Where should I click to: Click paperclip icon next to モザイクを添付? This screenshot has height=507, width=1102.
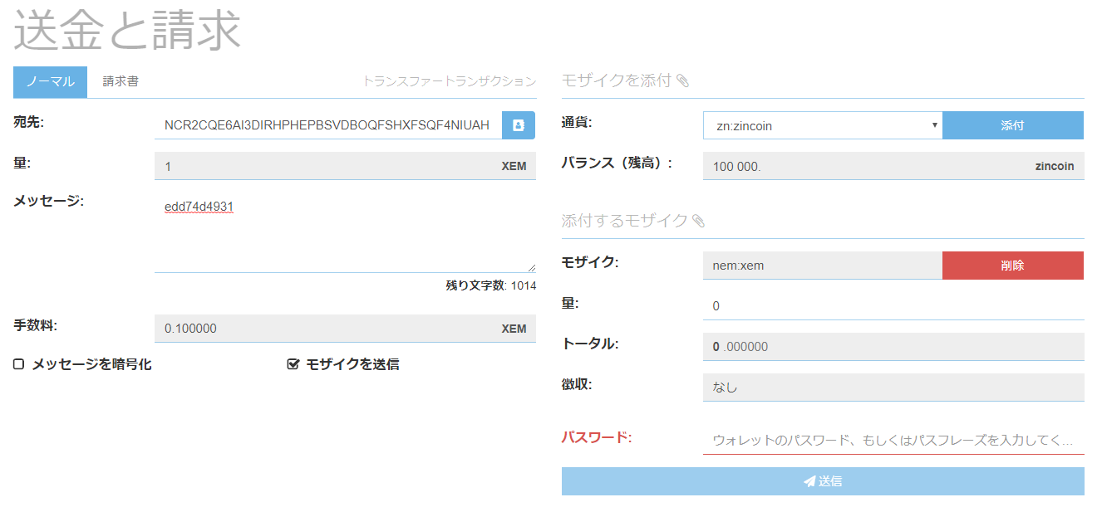tap(682, 80)
